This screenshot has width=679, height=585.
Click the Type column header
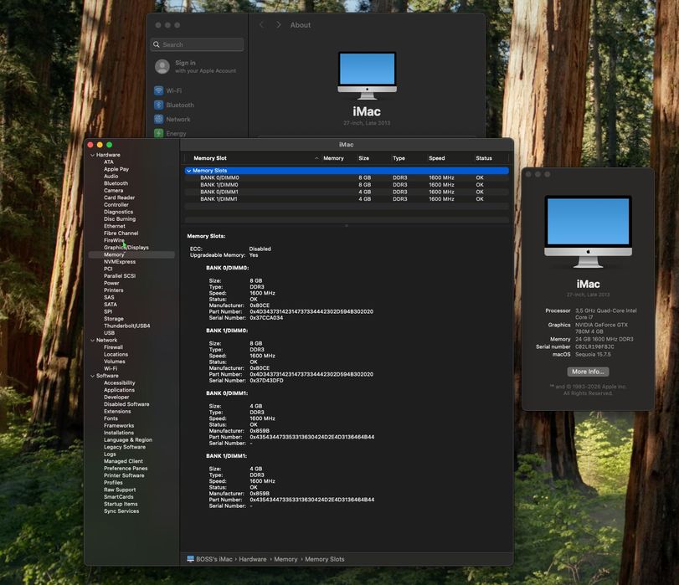[399, 158]
